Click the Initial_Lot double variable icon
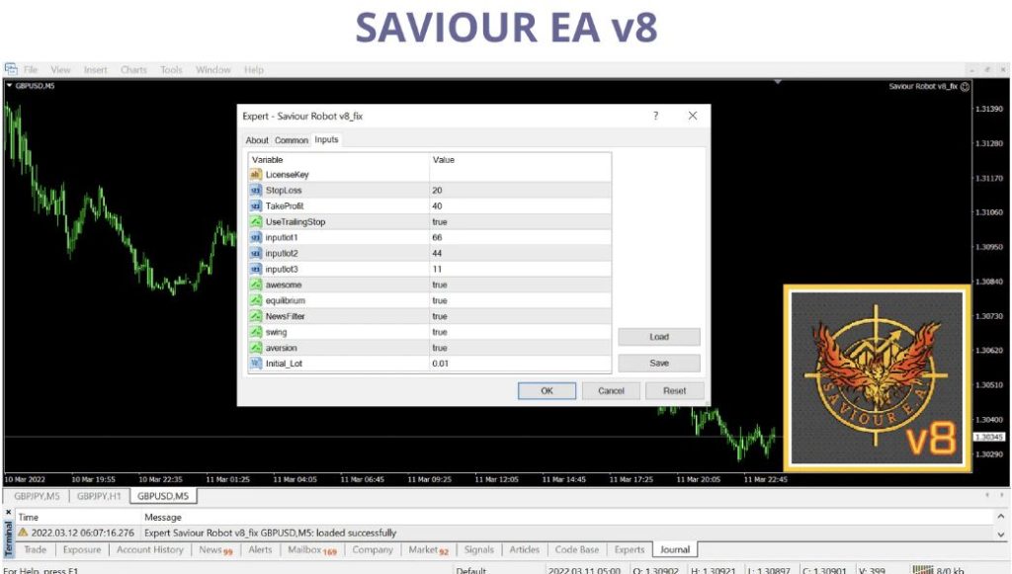1012x574 pixels. point(255,364)
